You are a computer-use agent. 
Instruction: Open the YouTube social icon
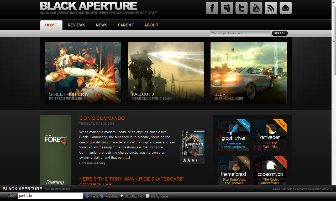(x=256, y=8)
